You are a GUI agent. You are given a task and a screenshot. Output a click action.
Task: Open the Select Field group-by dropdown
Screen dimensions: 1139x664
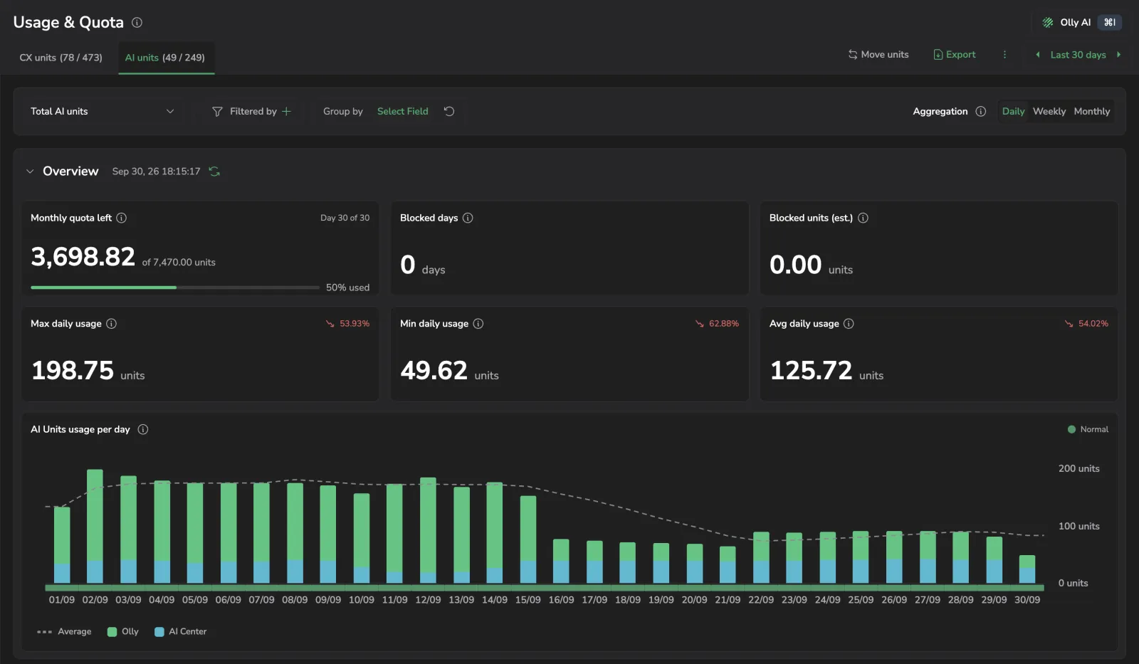(x=403, y=112)
